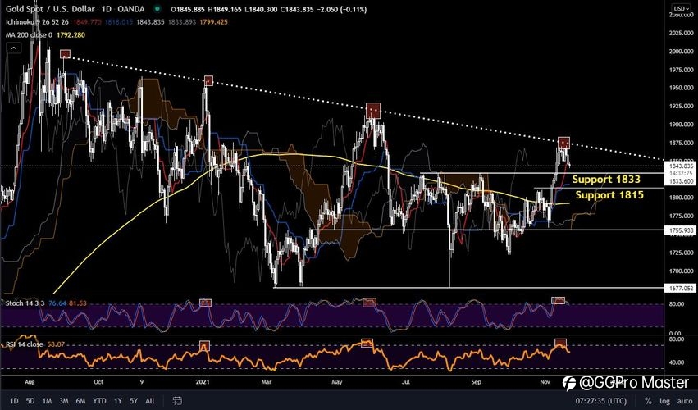Click the MA value 1792.280

tap(71, 34)
